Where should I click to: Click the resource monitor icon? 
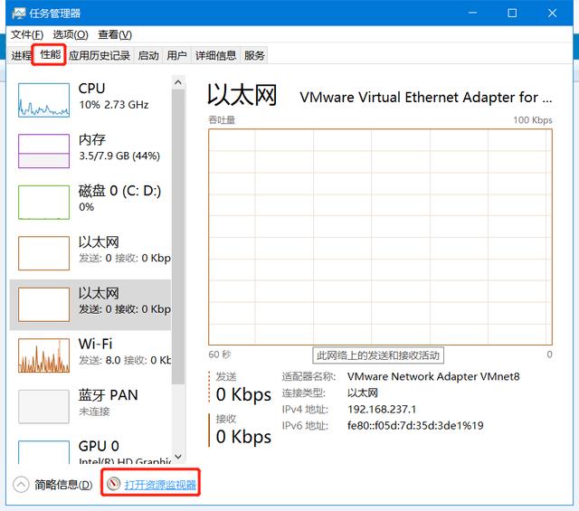(x=113, y=484)
